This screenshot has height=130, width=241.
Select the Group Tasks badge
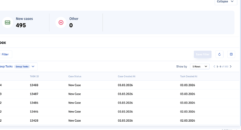(22, 67)
